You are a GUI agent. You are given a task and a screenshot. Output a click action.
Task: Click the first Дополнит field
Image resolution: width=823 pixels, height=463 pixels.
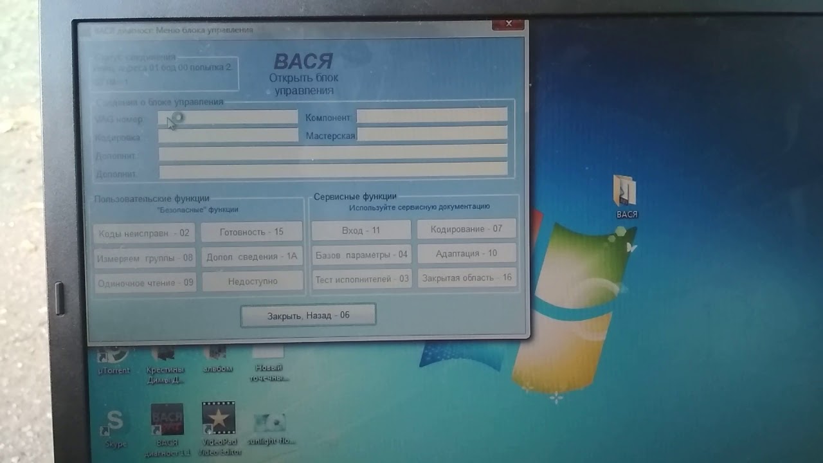coord(333,152)
